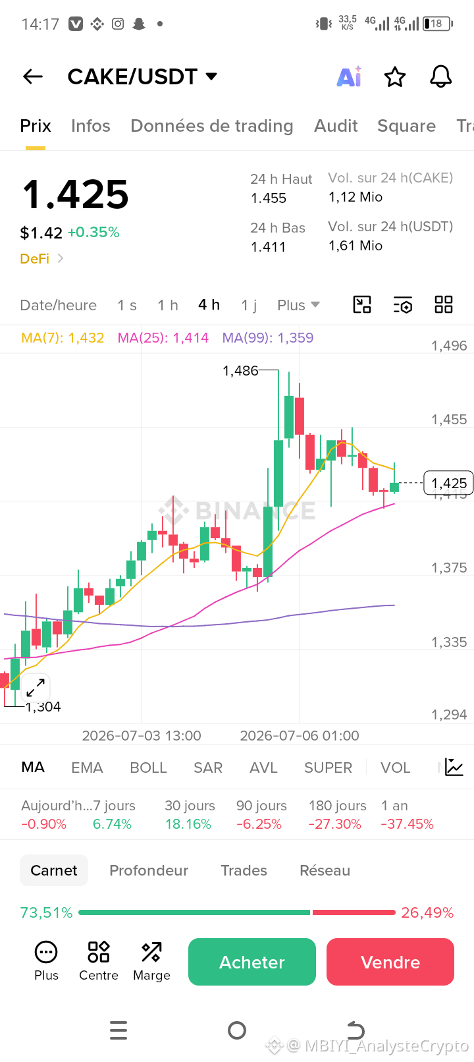Tap the 180 jours -27.30% performance

(337, 815)
